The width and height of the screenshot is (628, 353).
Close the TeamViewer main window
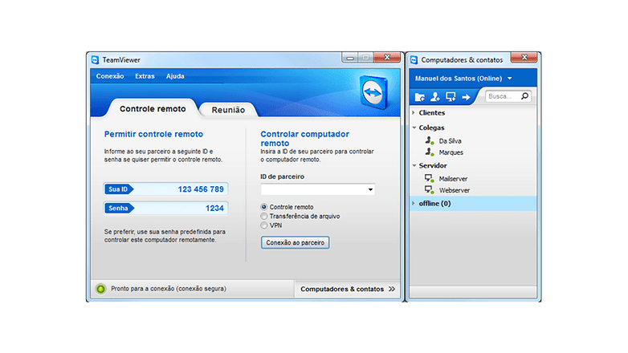(387, 57)
